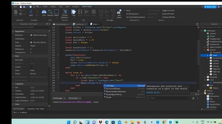
Task: Toggle the Locked checkbox
Action: pyautogui.click(x=31, y=67)
